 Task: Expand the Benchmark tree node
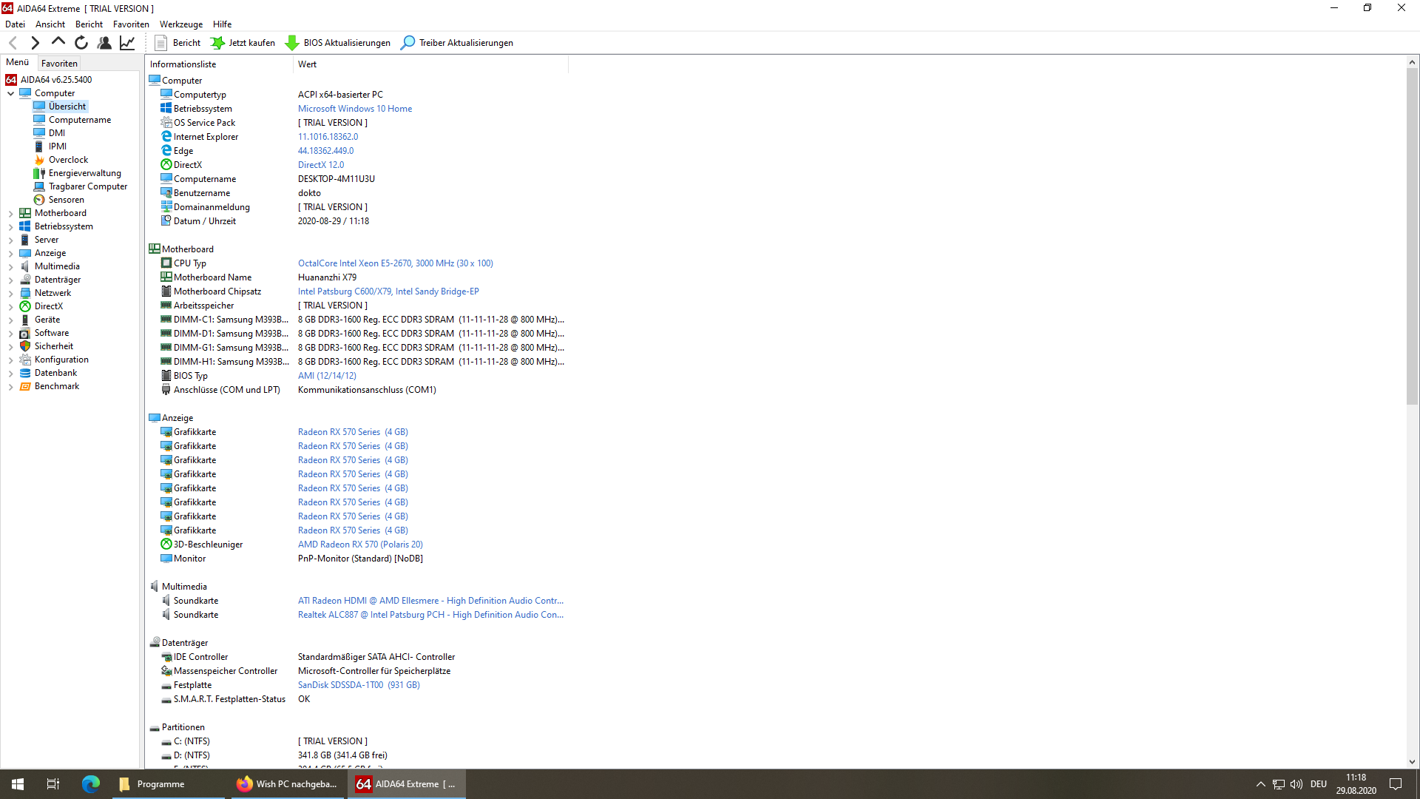pyautogui.click(x=10, y=387)
